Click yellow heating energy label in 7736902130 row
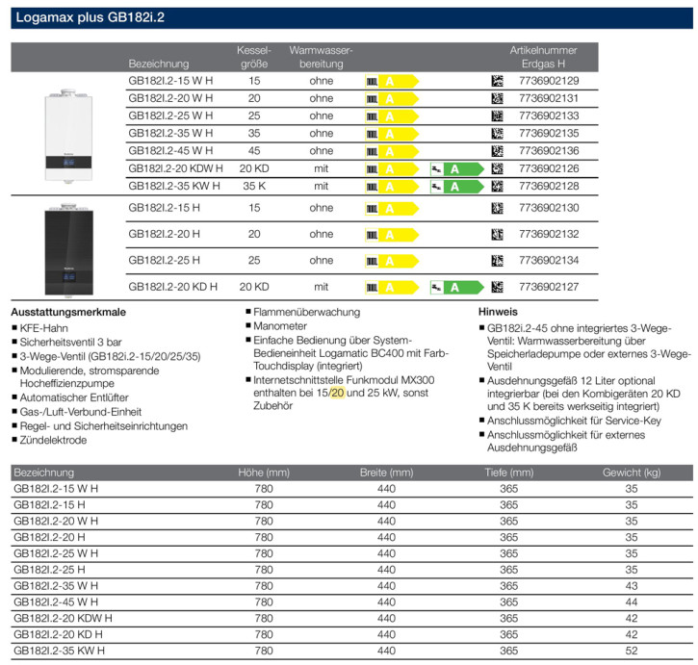698x665 pixels. pos(392,208)
